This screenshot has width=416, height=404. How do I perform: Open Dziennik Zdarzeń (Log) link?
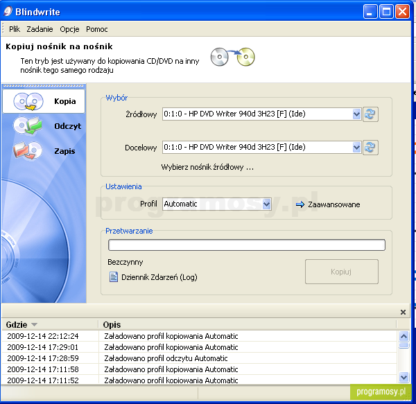pyautogui.click(x=159, y=277)
